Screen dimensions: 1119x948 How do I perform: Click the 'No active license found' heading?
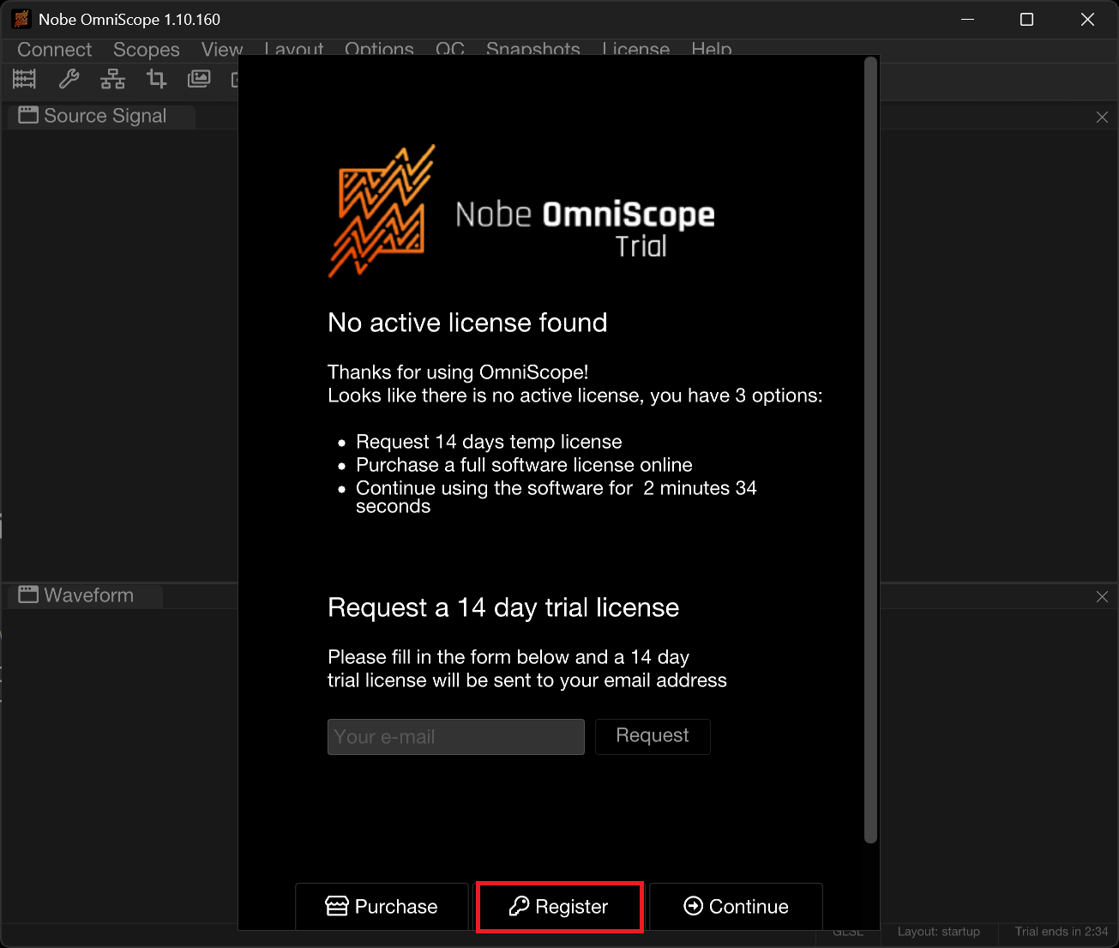[x=467, y=323]
